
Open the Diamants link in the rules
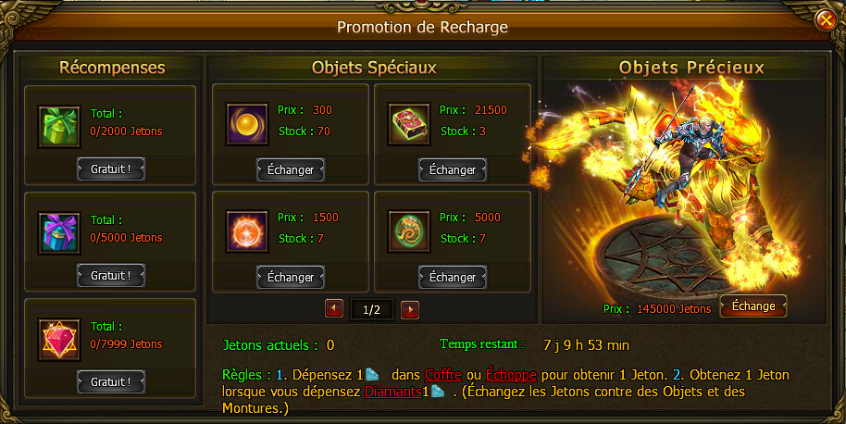pos(392,392)
